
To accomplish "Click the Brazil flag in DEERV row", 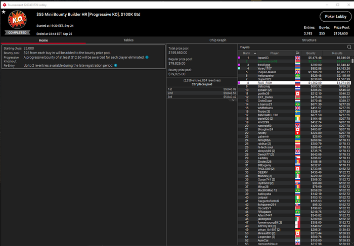I will tap(297, 172).
